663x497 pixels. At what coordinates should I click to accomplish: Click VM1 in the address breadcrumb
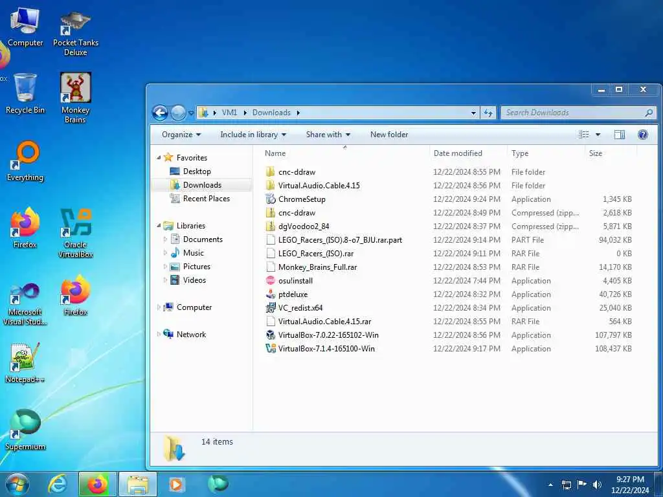tap(229, 113)
